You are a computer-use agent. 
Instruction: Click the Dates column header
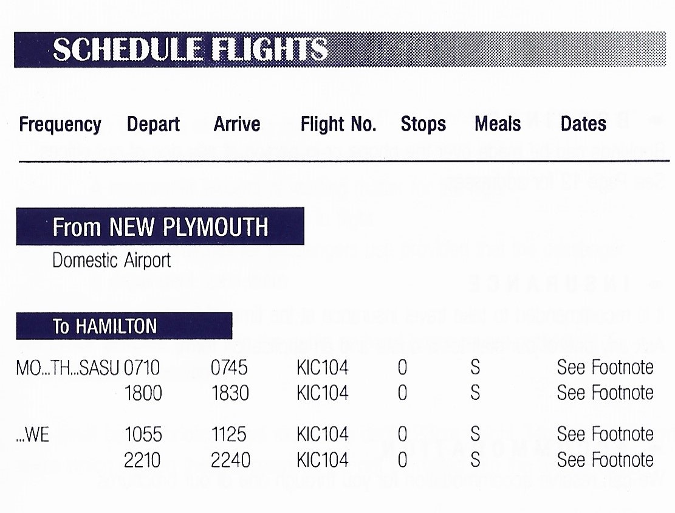[583, 124]
